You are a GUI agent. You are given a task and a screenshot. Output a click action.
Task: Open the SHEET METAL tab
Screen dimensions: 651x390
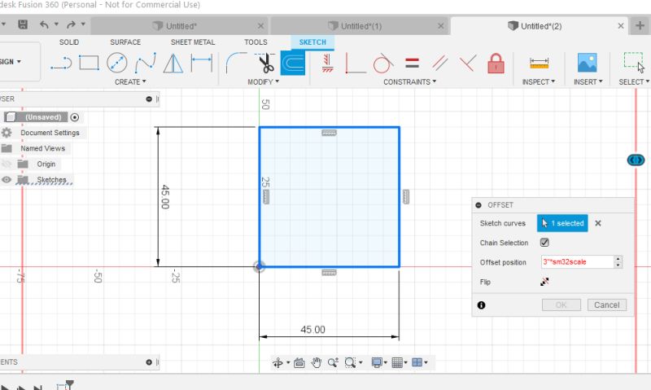(192, 42)
